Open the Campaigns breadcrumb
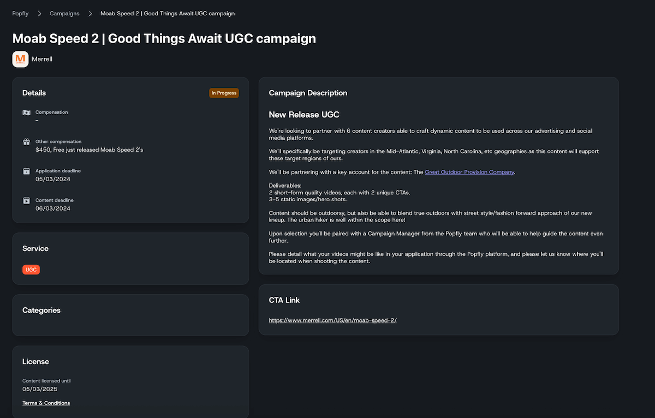This screenshot has width=655, height=418. pyautogui.click(x=64, y=13)
